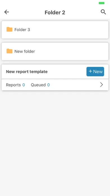Tap the blue Reports count number
Image resolution: width=110 pixels, height=196 pixels.
(x=24, y=85)
